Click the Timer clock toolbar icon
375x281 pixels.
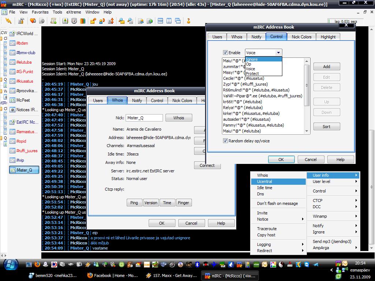74,21
